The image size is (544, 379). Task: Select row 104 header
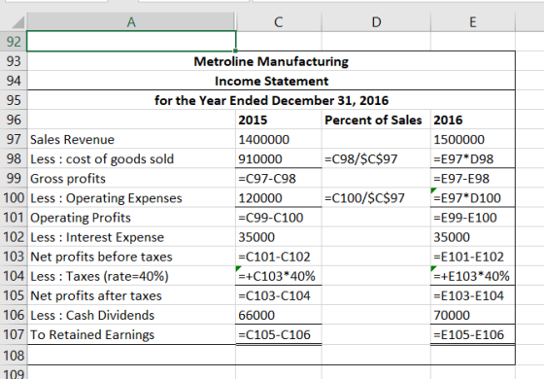(x=14, y=276)
